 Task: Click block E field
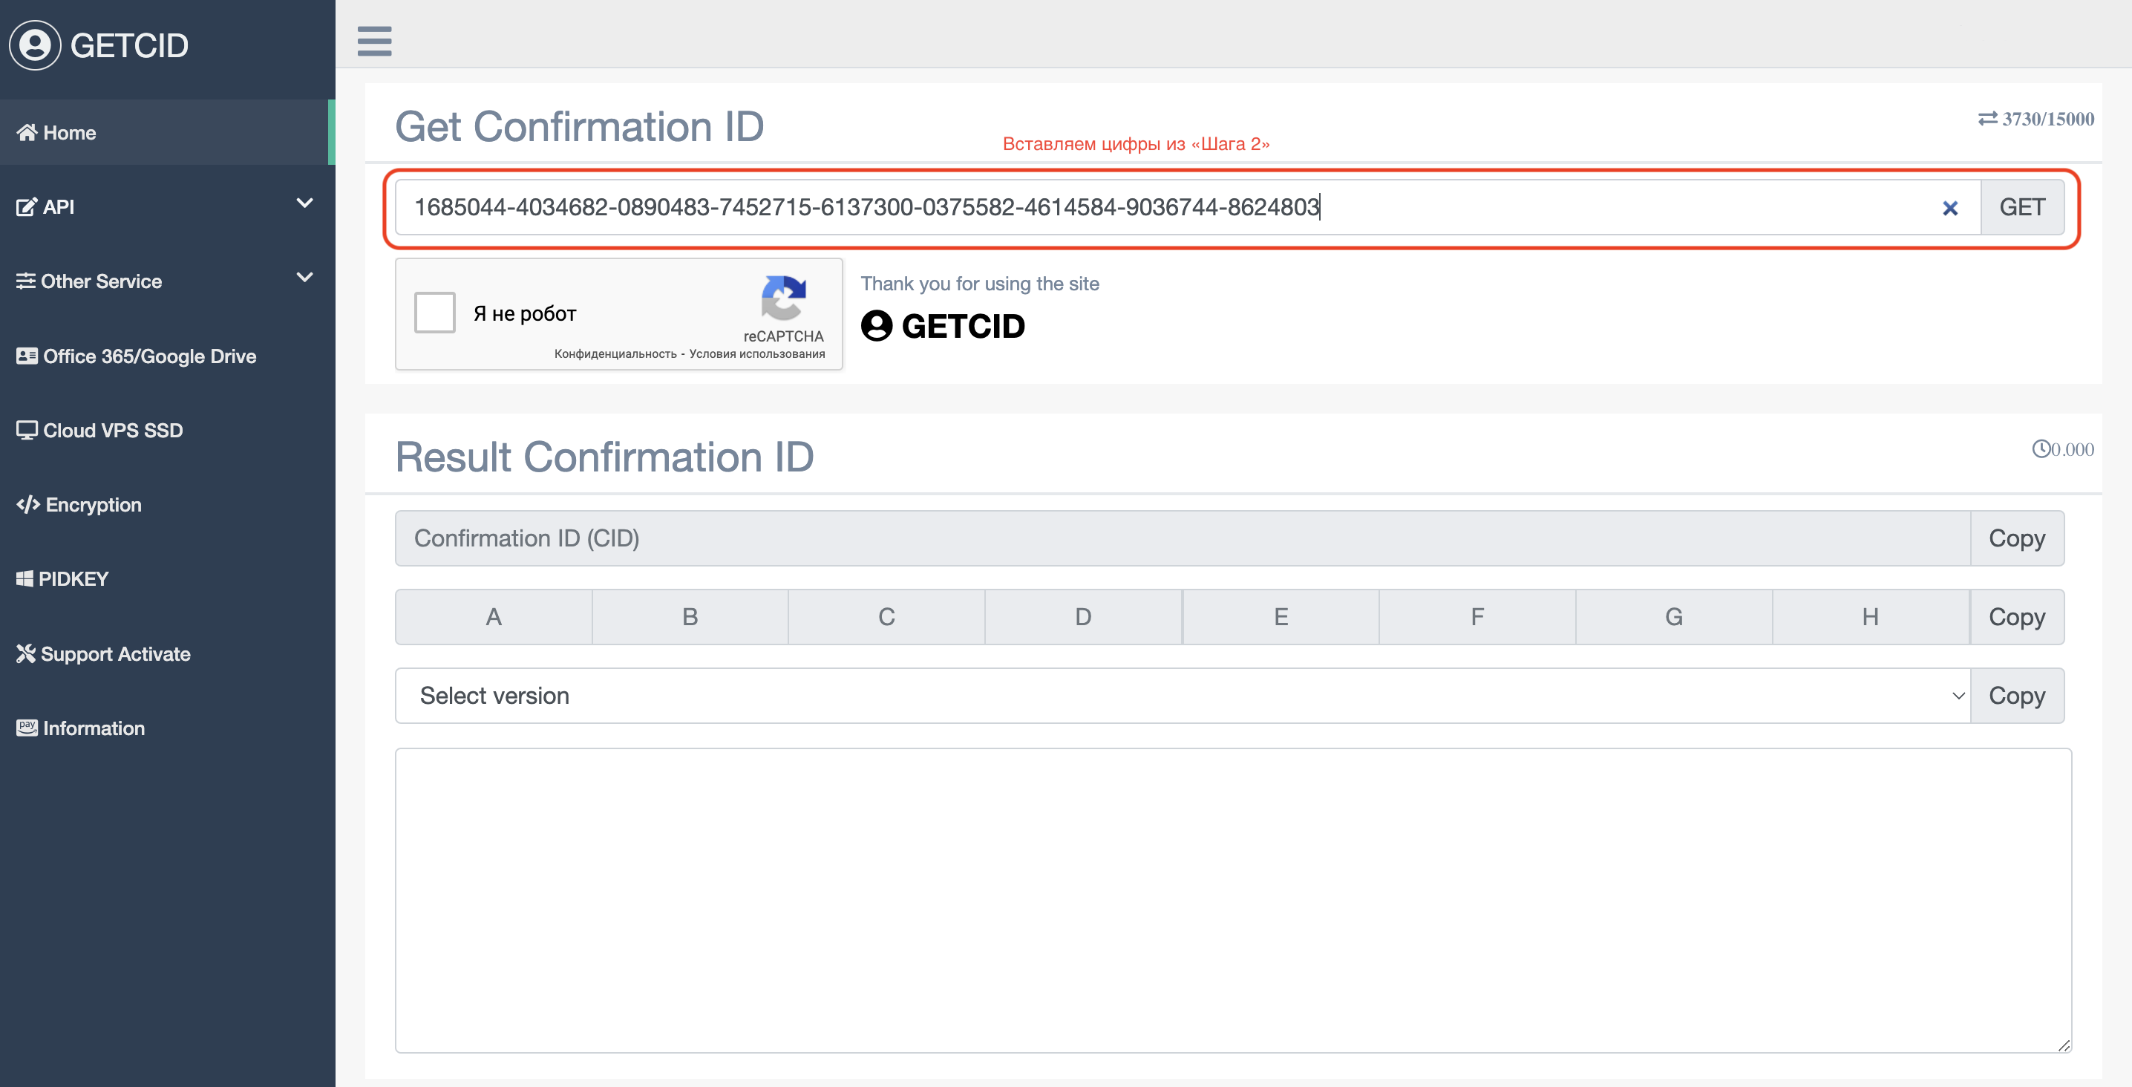coord(1281,617)
